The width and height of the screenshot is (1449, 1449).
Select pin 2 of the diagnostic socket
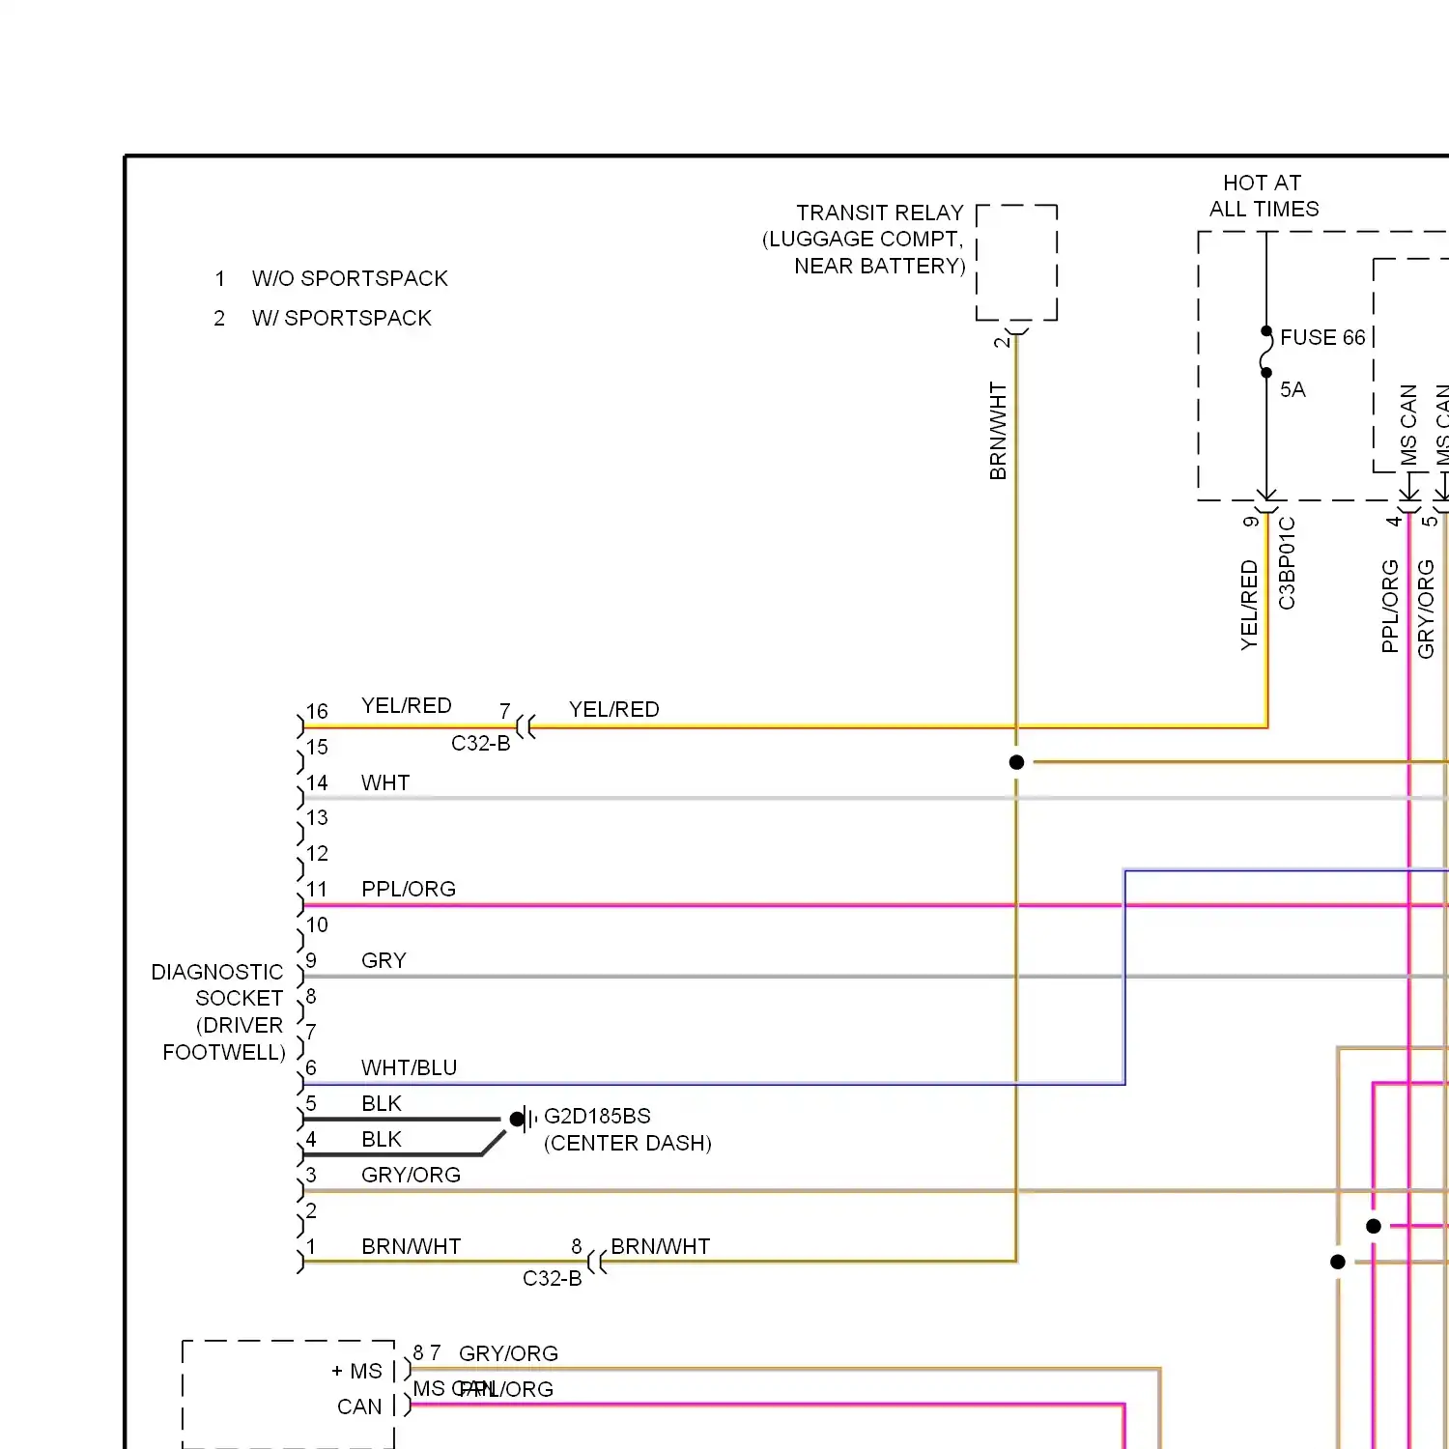coord(311,1210)
